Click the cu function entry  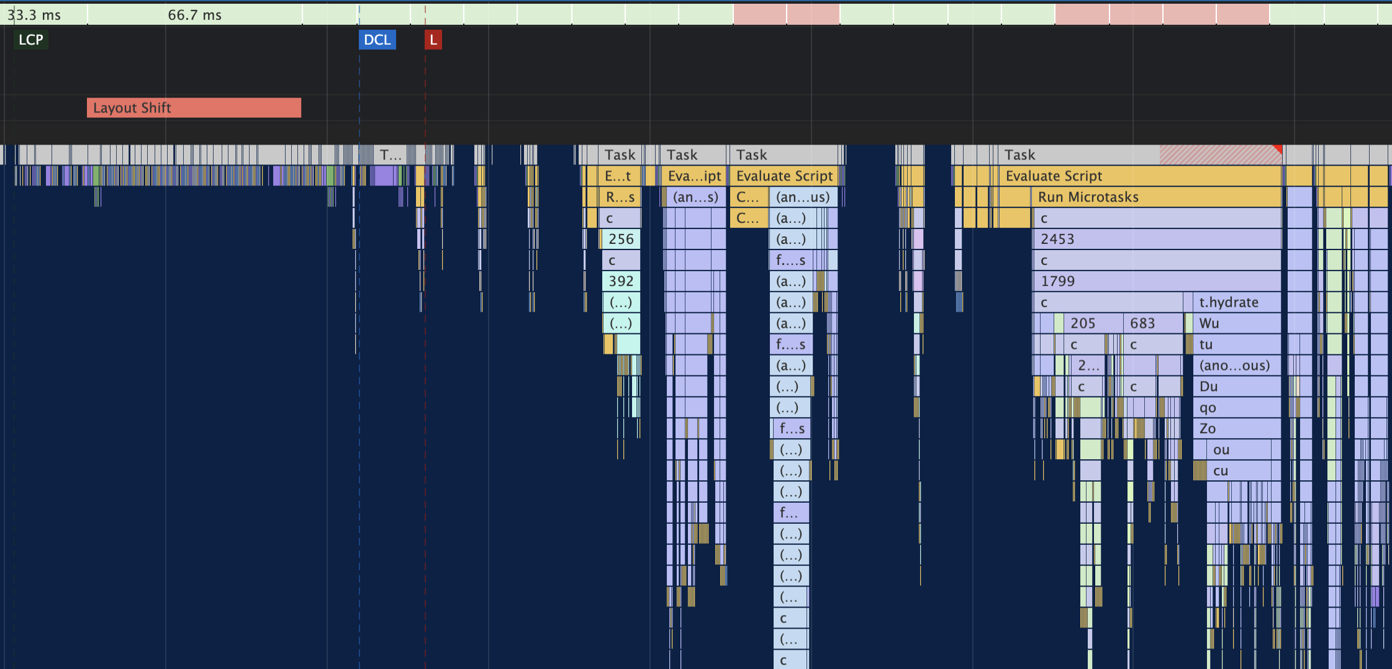(x=1239, y=471)
